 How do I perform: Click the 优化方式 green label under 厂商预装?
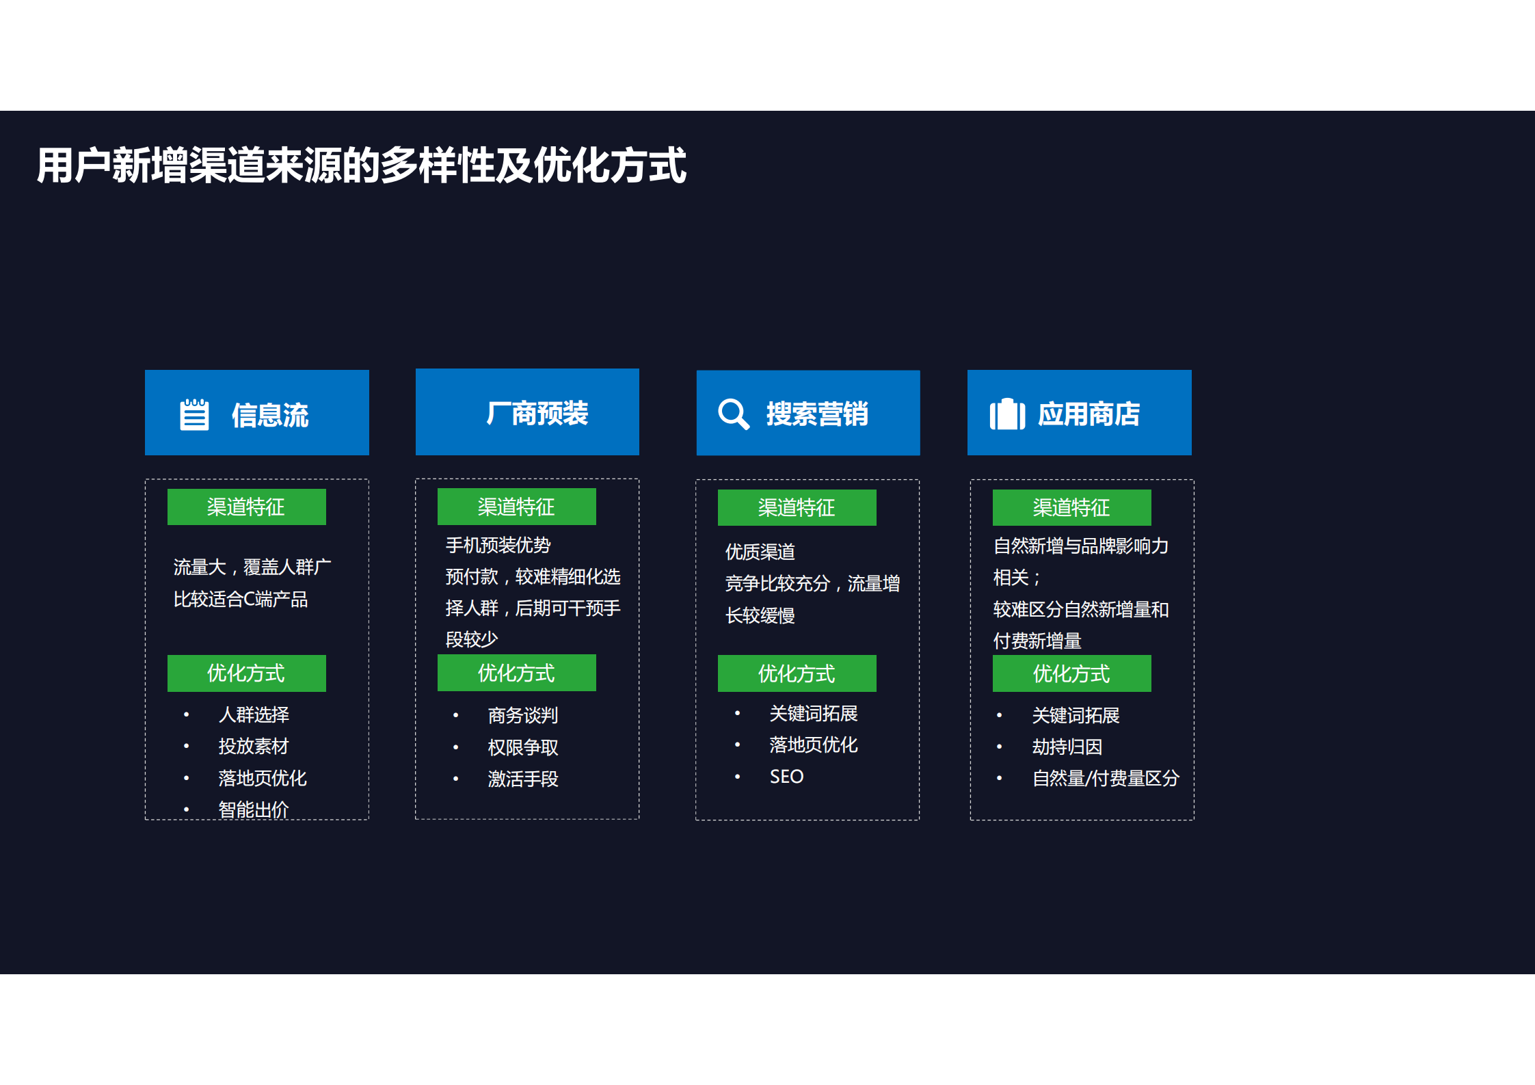(x=516, y=673)
